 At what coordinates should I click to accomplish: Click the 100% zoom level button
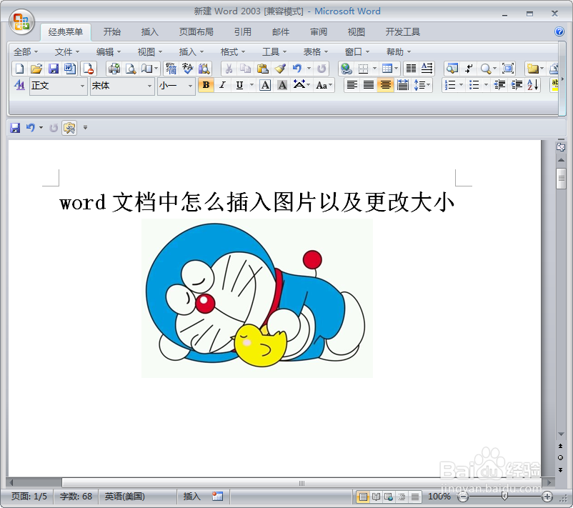pos(439,497)
